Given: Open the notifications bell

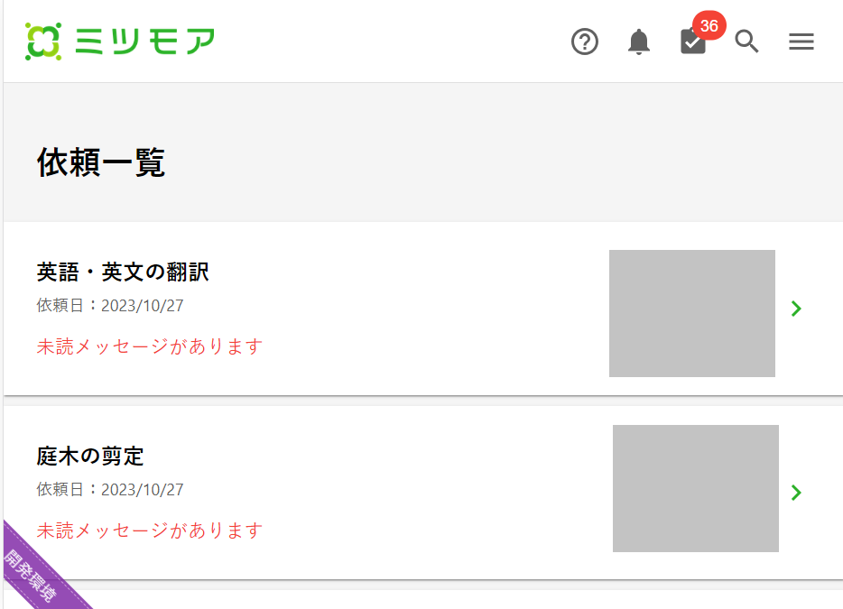Looking at the screenshot, I should tap(639, 42).
